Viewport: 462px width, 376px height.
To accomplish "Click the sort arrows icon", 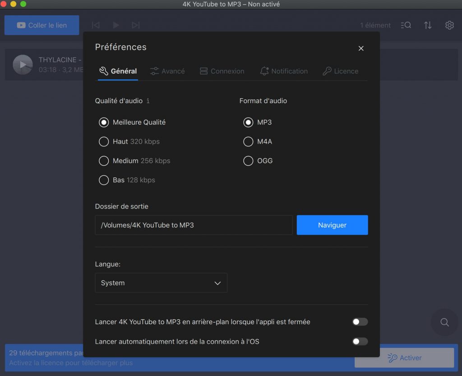I will point(428,25).
